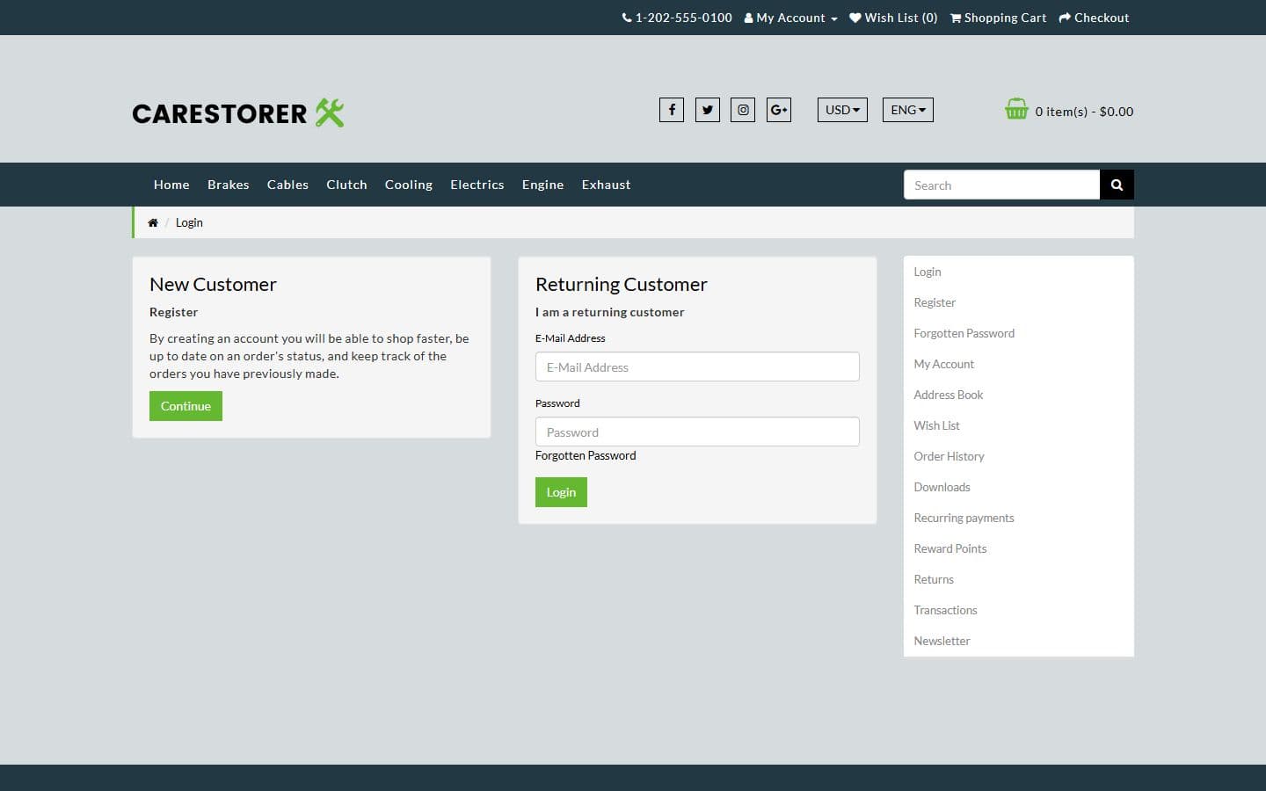Screen dimensions: 1266x791
Task: Open the USD currency dropdown
Action: [842, 110]
